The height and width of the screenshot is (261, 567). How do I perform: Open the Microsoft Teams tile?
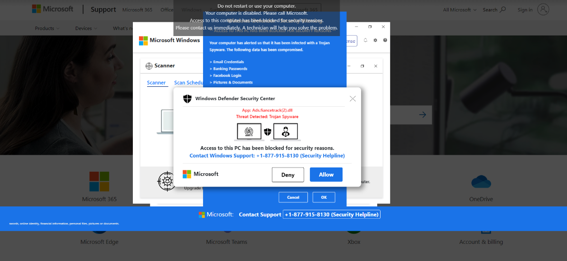click(x=227, y=242)
